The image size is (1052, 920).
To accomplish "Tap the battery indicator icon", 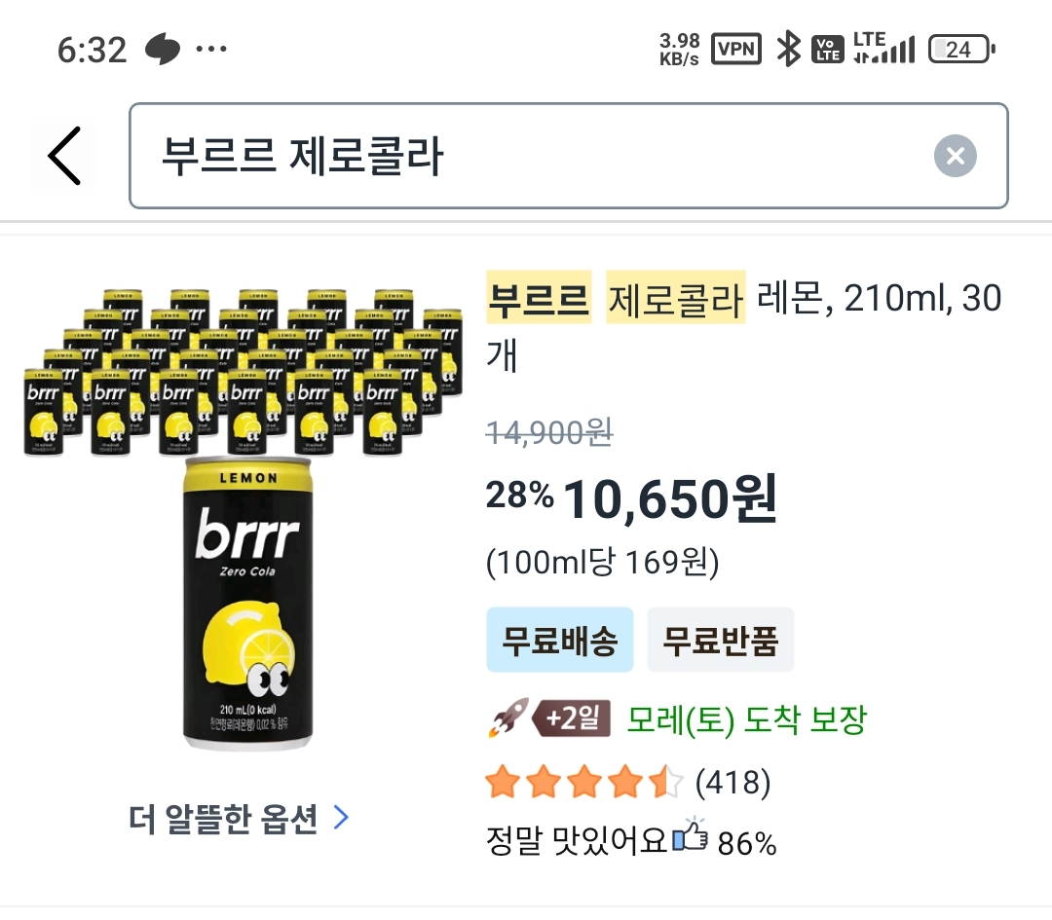I will pyautogui.click(x=960, y=49).
